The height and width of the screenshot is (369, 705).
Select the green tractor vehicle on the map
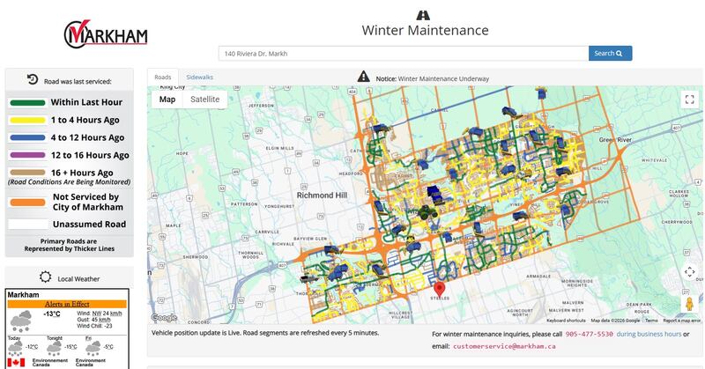(x=425, y=211)
